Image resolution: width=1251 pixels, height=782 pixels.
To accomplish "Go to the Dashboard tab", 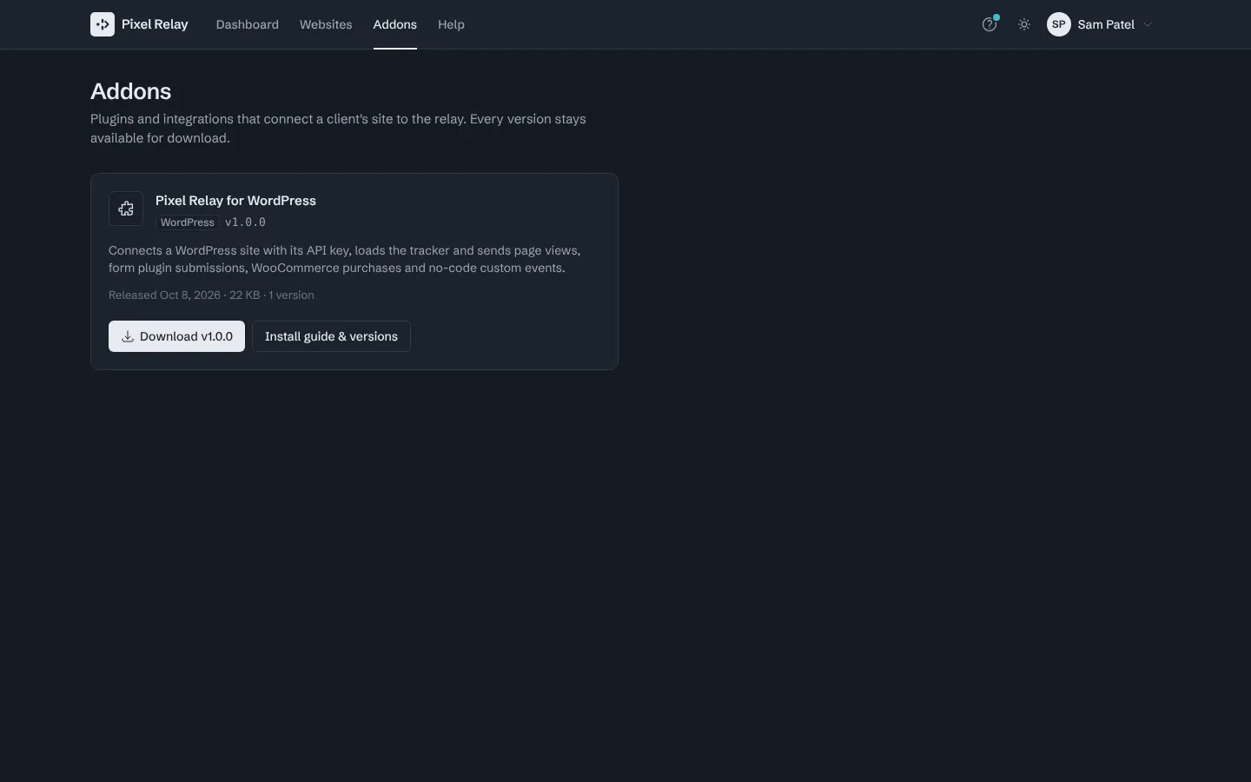I will tap(248, 24).
